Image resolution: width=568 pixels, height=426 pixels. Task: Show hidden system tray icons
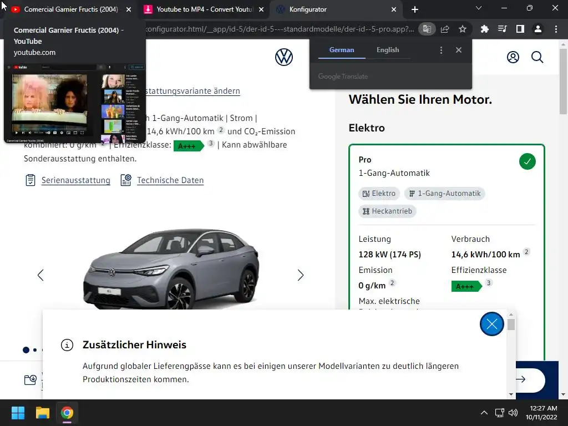(484, 413)
